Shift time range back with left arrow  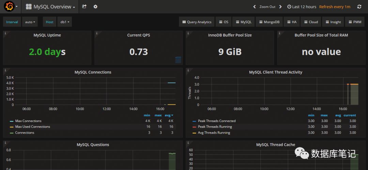254,7
